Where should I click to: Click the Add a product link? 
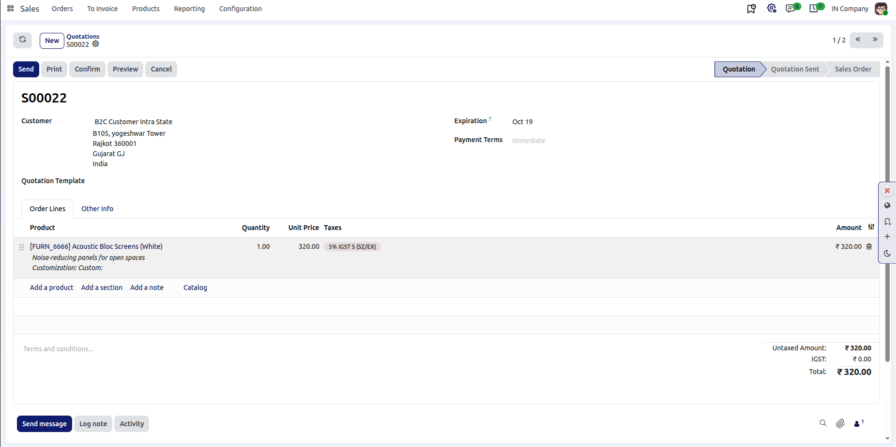click(52, 288)
